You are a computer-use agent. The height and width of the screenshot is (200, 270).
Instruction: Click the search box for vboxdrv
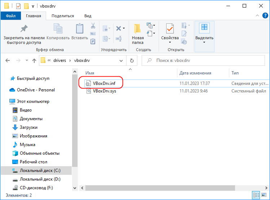coord(203,60)
